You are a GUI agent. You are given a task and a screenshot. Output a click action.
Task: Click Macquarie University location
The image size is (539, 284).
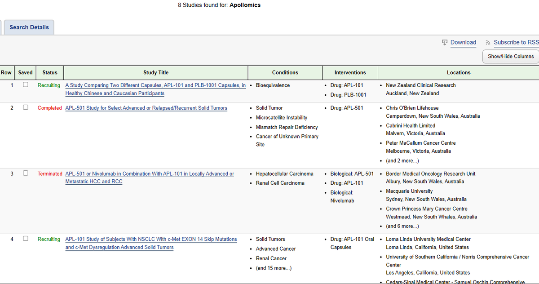pos(408,191)
